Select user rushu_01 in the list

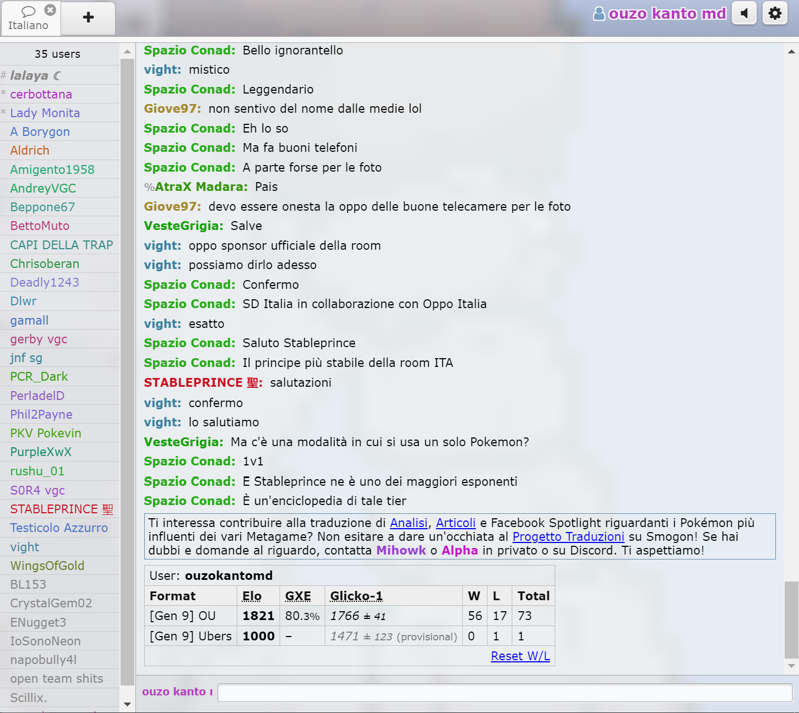click(59, 471)
